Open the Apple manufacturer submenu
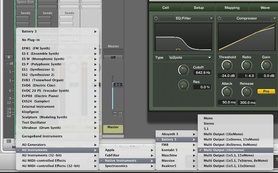 (x=127, y=150)
